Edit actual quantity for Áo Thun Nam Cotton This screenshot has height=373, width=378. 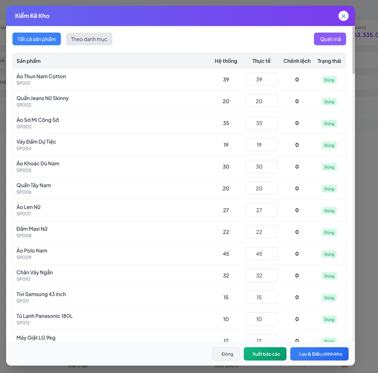(x=261, y=79)
